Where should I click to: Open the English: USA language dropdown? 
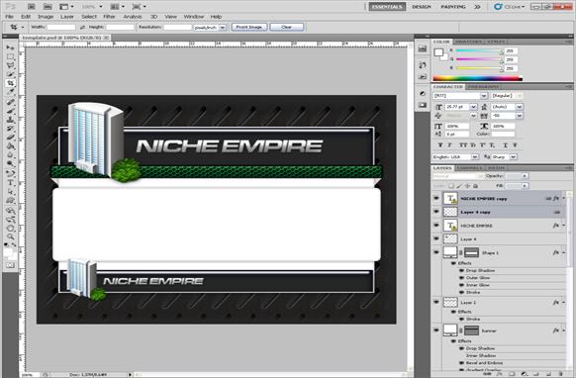pos(475,157)
